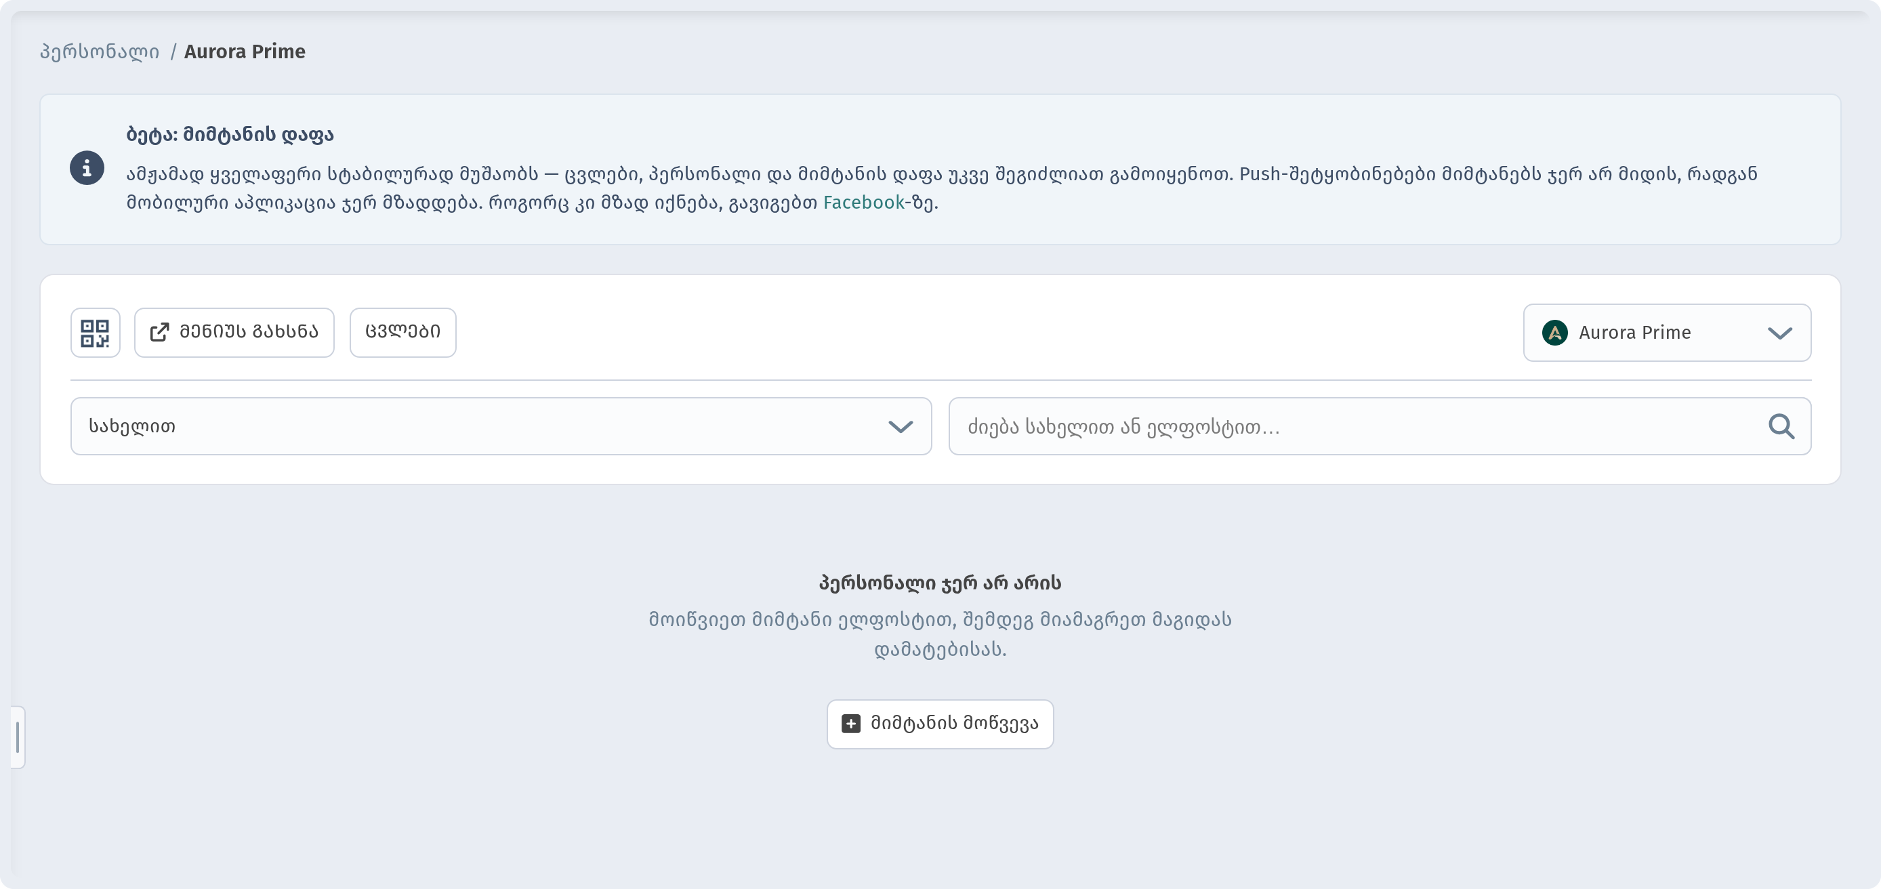This screenshot has height=889, width=1881.
Task: Open the 'ცვლები' shifts button
Action: click(402, 333)
